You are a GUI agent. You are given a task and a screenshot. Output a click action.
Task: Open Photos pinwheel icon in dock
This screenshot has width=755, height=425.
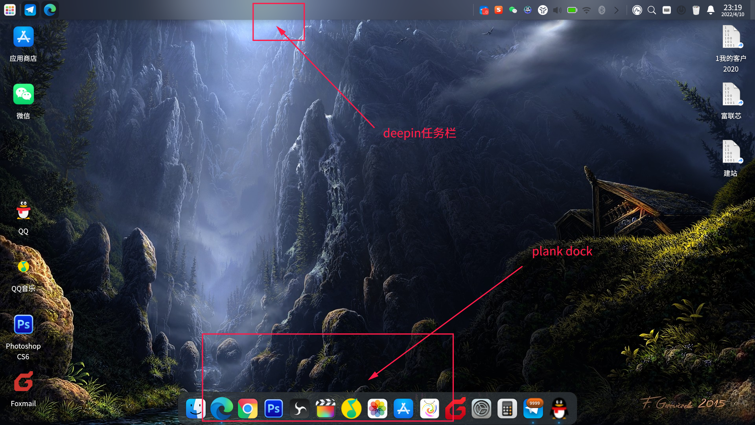point(377,409)
